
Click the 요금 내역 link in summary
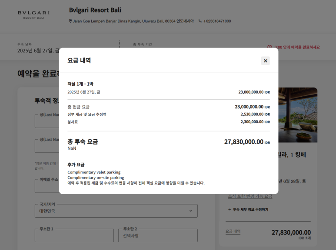pos(233,232)
